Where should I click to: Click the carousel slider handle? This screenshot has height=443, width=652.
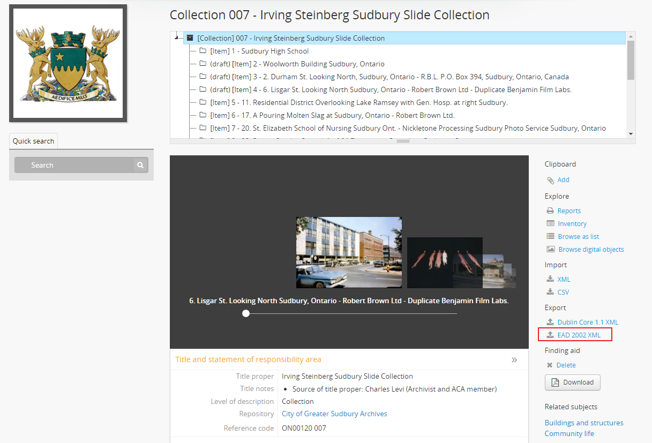point(246,313)
